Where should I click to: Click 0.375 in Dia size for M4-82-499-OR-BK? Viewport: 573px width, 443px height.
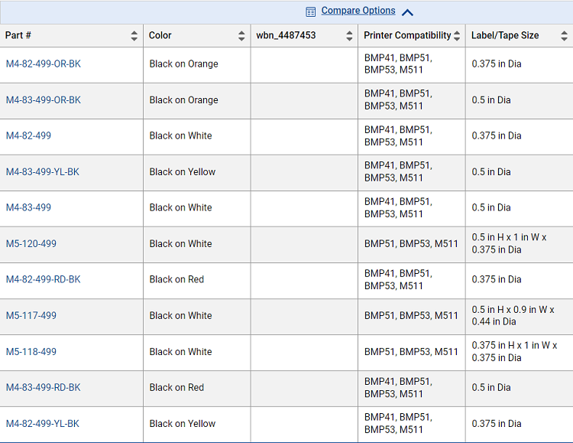tap(497, 64)
